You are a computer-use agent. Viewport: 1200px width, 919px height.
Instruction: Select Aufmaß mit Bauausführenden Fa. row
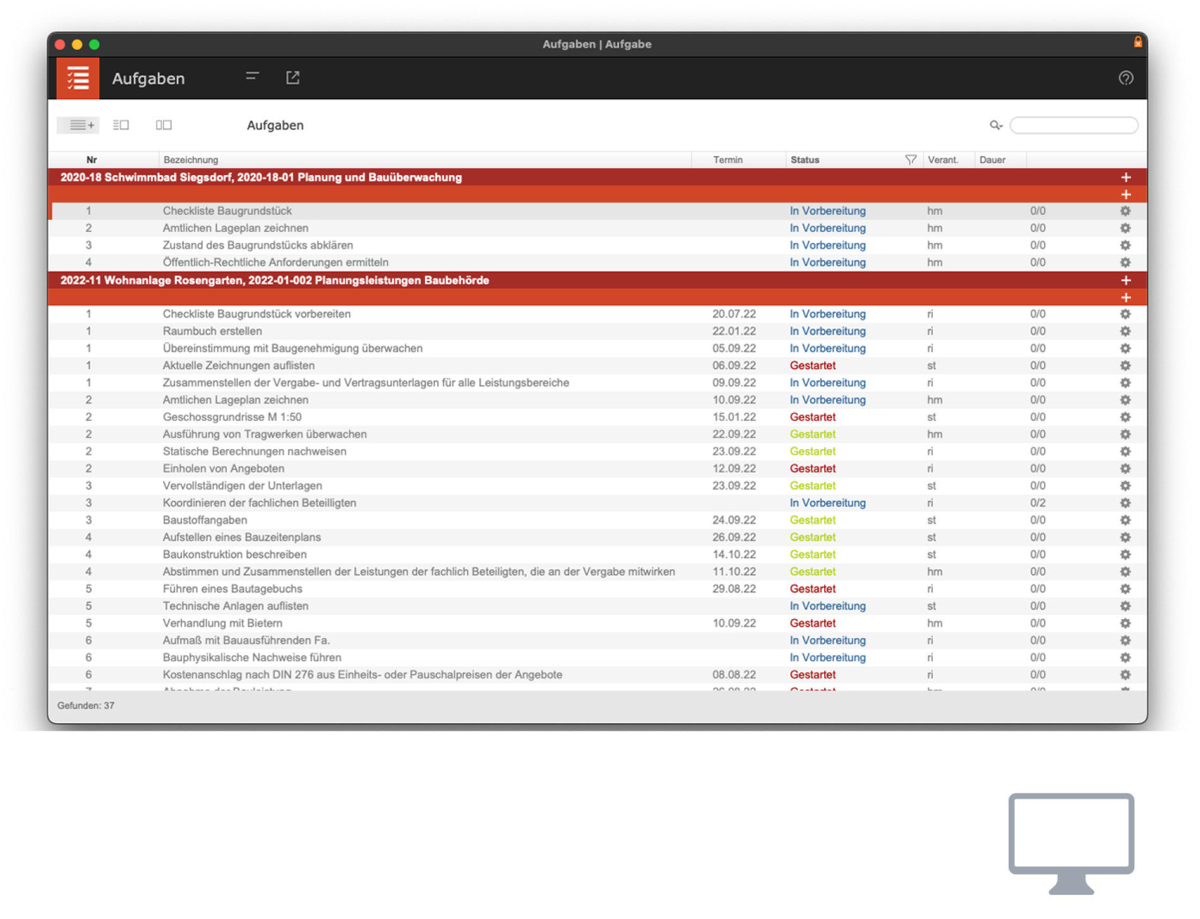pos(597,640)
